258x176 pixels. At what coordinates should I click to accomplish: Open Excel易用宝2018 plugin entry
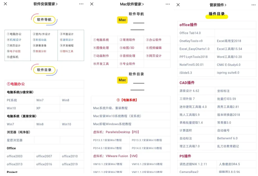point(229,41)
